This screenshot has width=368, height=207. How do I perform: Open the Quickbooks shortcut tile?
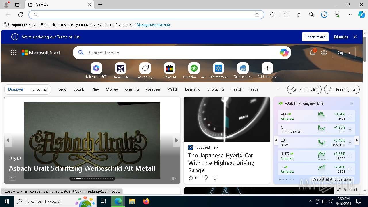click(x=194, y=71)
